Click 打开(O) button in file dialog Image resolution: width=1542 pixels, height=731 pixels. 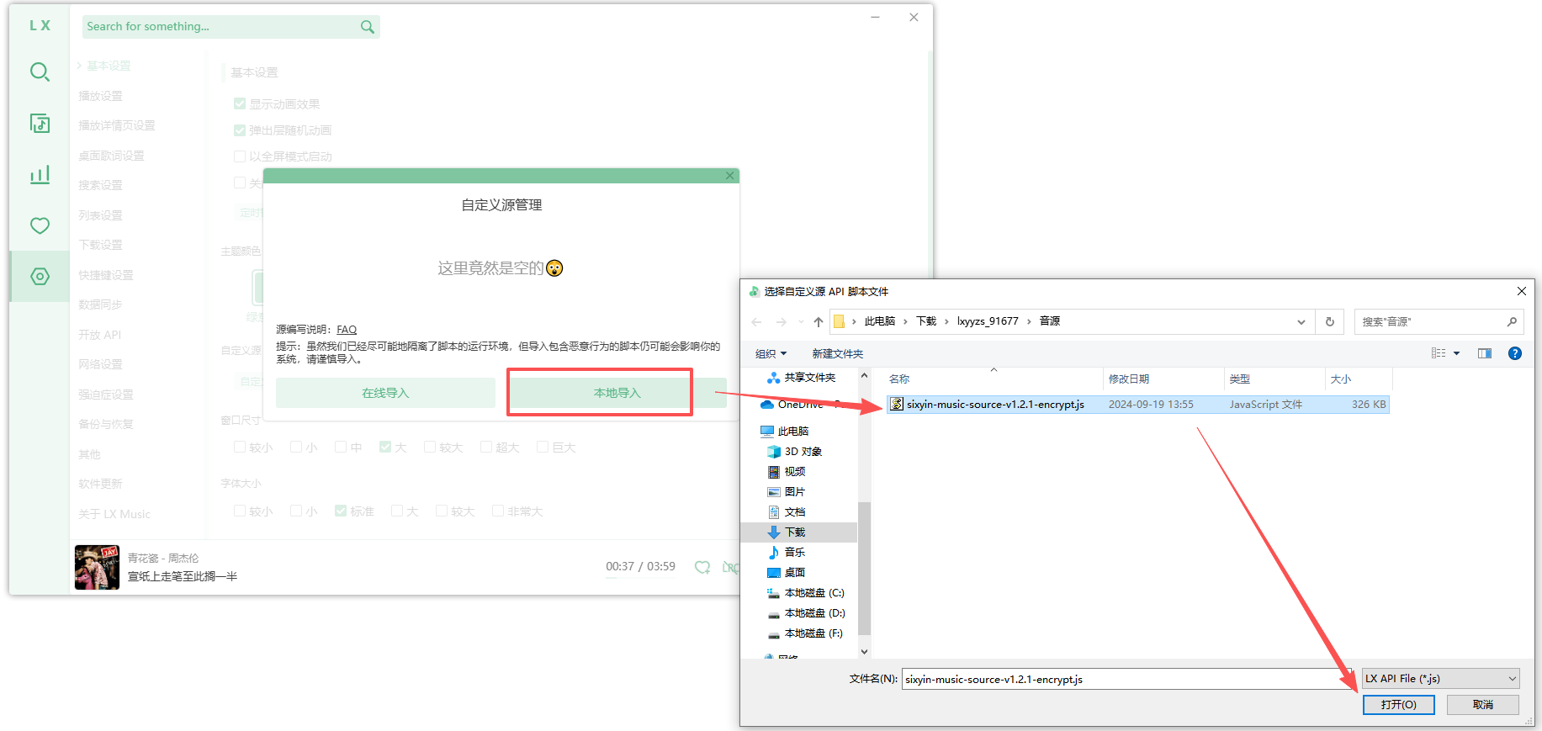1398,705
